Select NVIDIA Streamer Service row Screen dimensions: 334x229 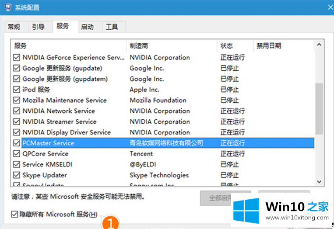coord(163,121)
